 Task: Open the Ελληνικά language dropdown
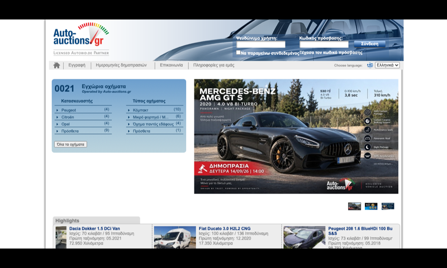point(387,65)
